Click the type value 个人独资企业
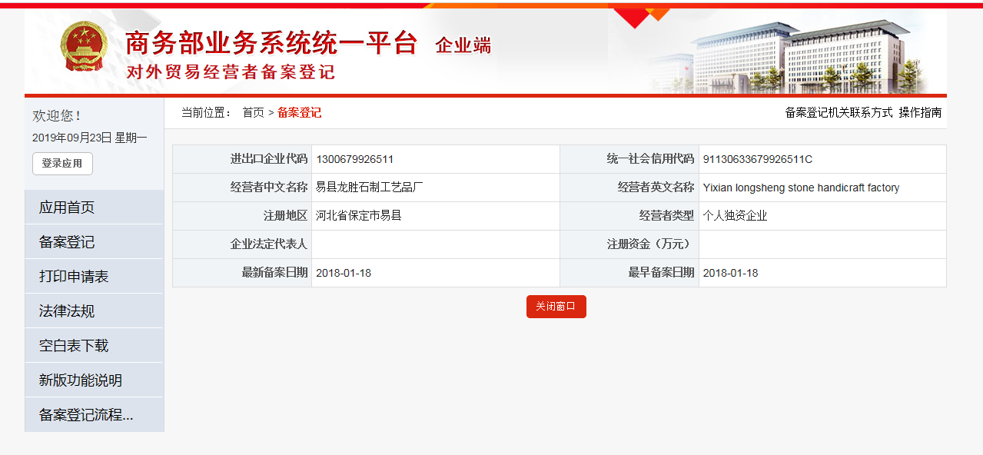The image size is (983, 455). coord(735,216)
